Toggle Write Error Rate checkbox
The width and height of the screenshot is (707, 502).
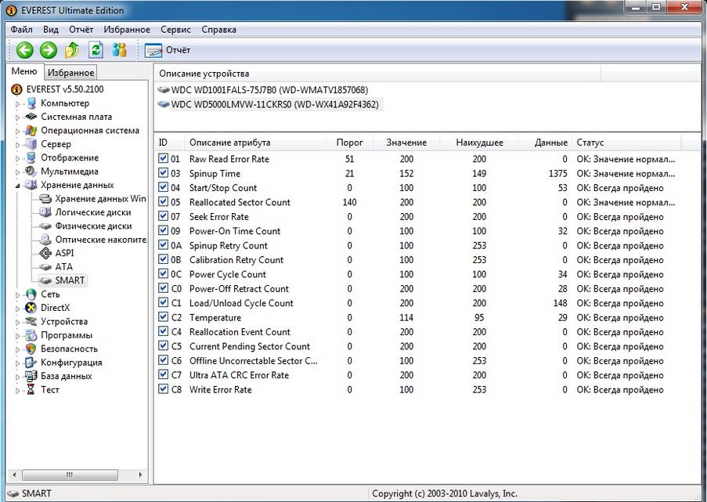click(163, 390)
